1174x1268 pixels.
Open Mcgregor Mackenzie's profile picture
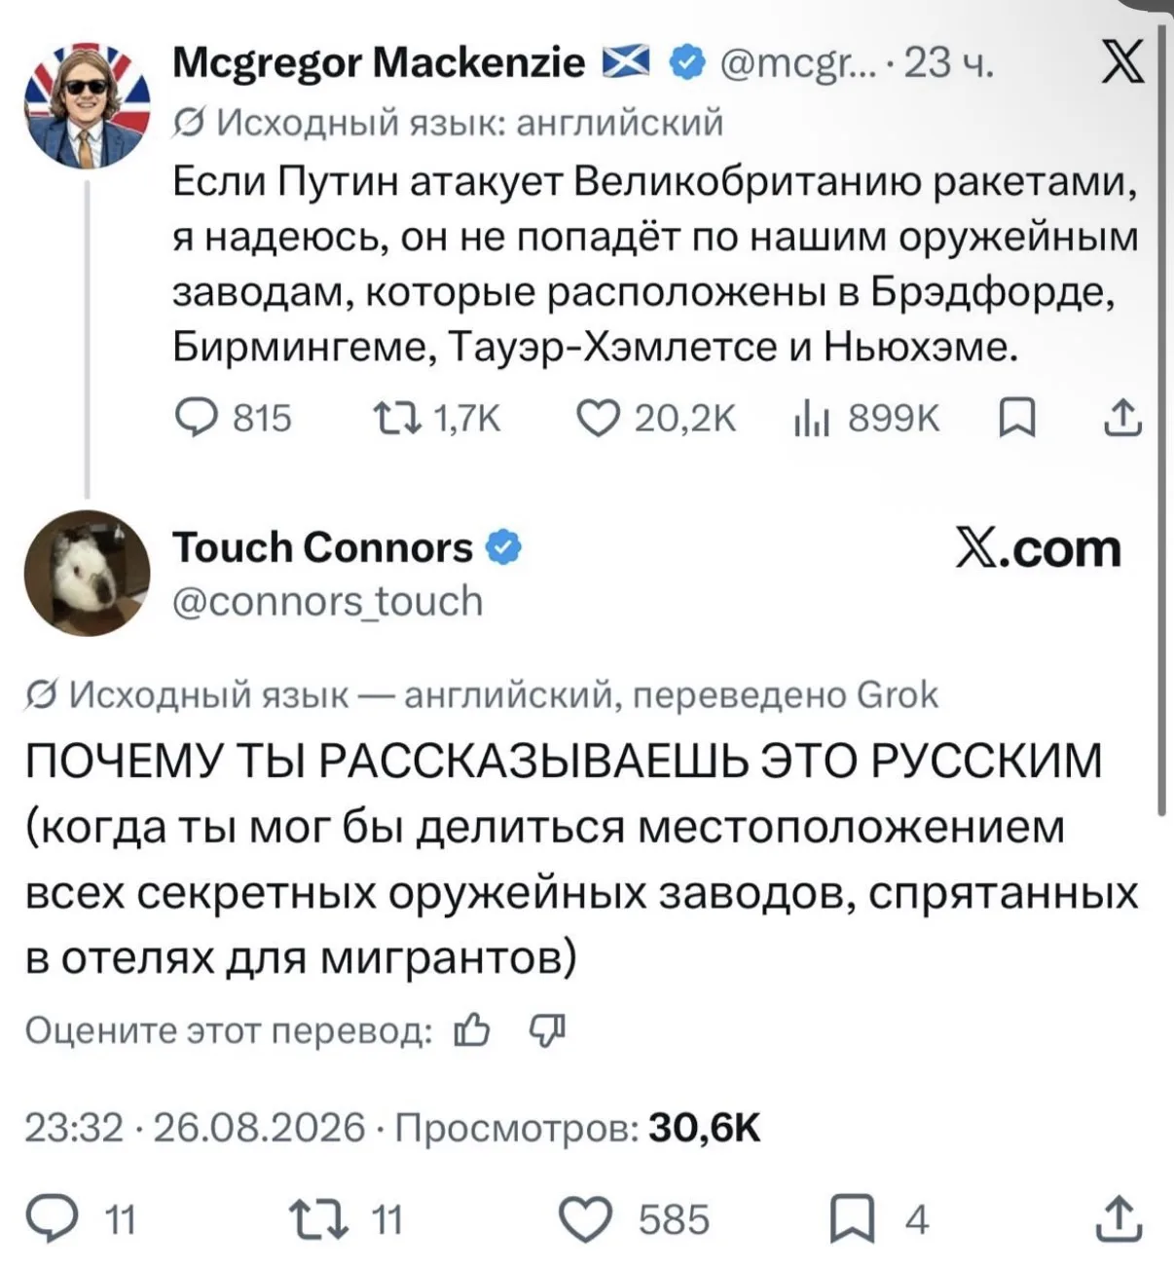(x=87, y=105)
